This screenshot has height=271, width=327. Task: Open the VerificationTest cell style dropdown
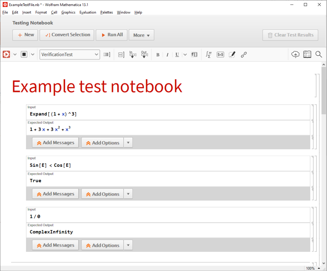tap(70, 54)
